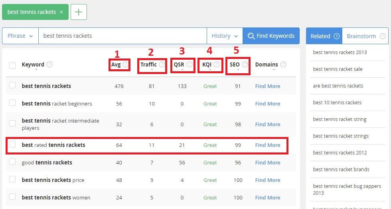This screenshot has width=391, height=209.
Task: Check the 'best tennis rackets' row checkbox
Action: [x=12, y=85]
